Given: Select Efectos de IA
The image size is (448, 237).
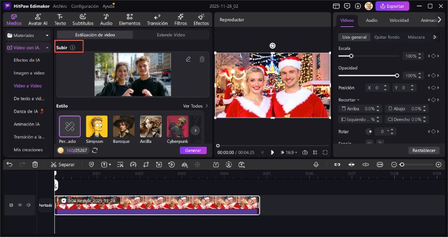Looking at the screenshot, I should 27,60.
